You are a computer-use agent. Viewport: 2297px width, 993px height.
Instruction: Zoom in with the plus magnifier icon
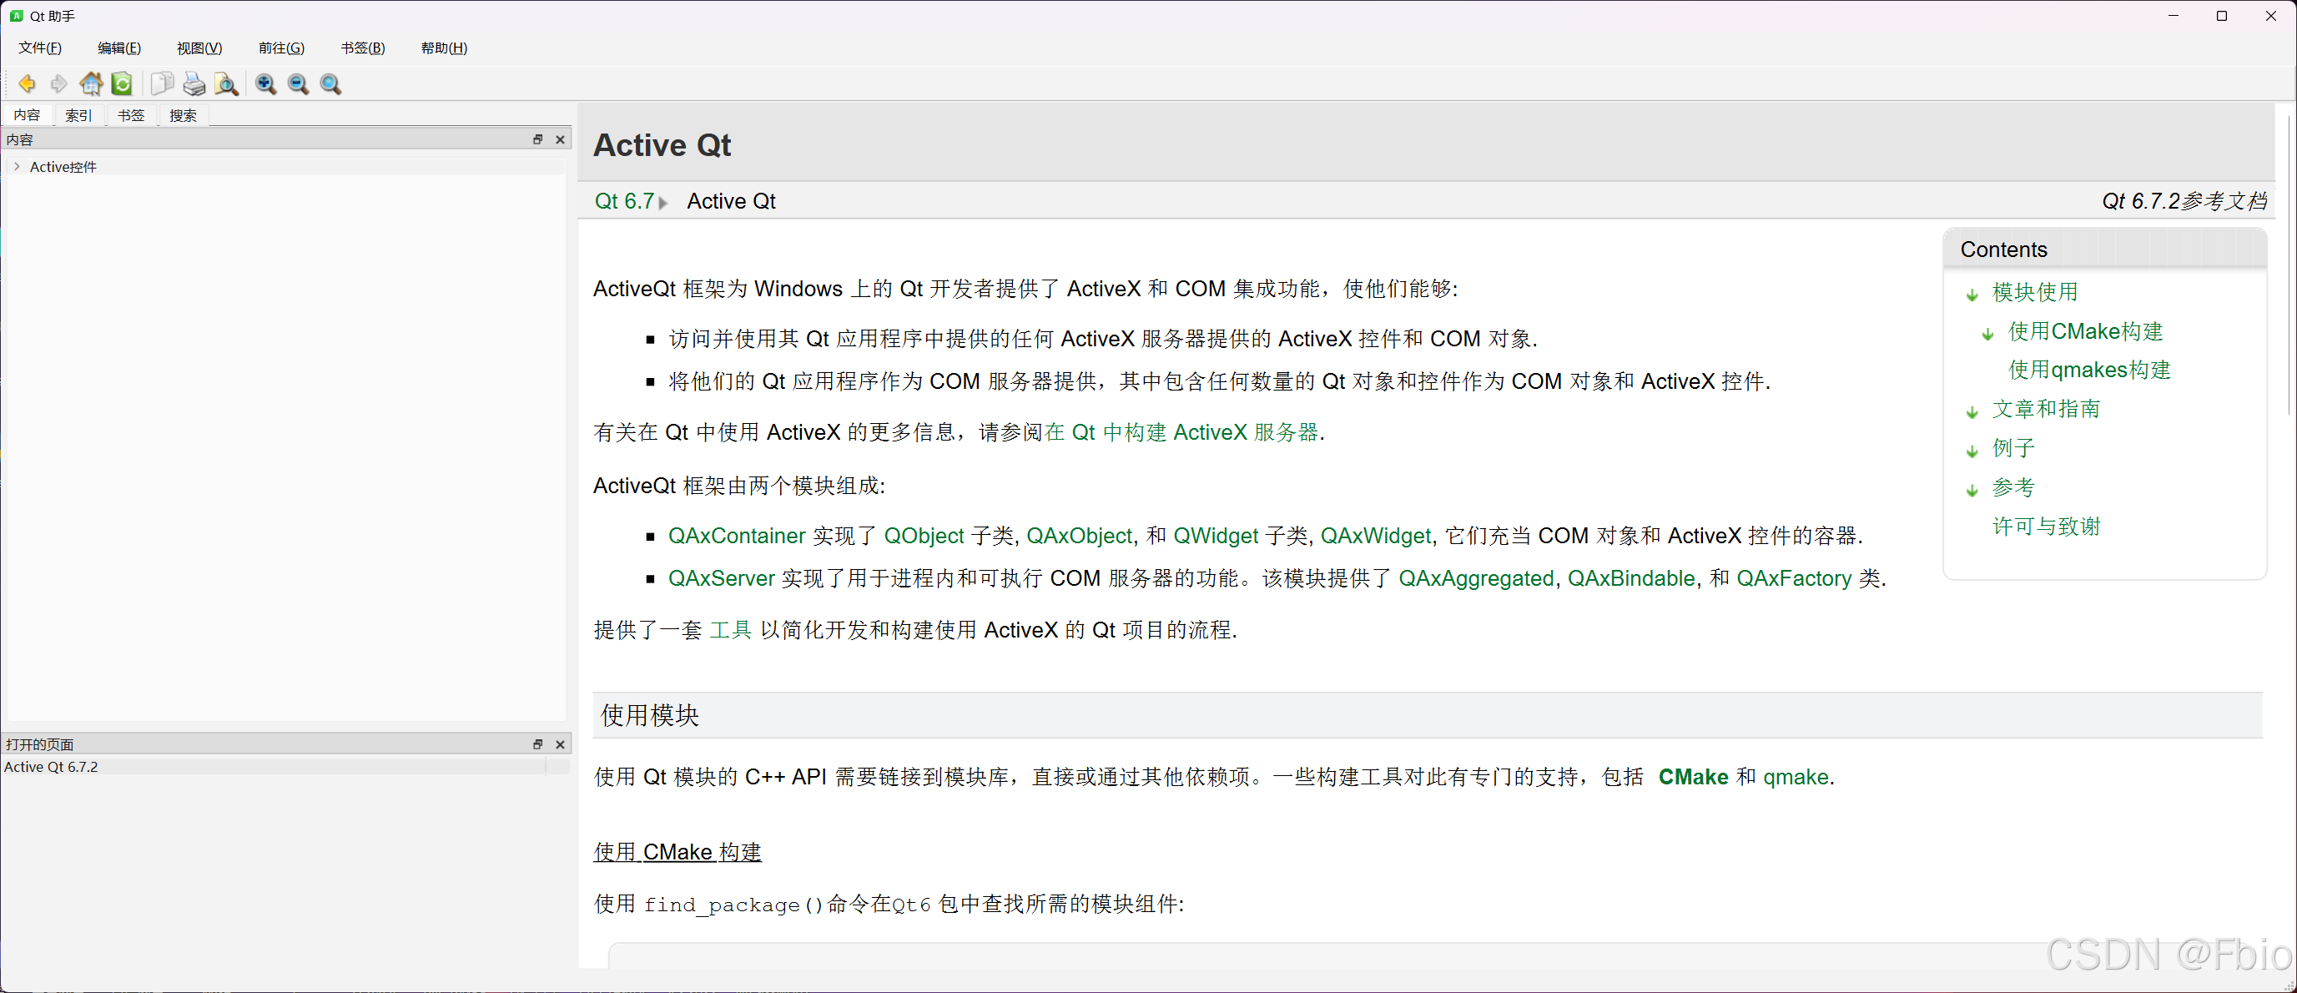pos(264,84)
